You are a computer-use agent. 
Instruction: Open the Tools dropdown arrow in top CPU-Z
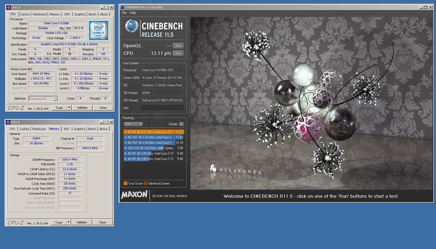click(x=69, y=108)
